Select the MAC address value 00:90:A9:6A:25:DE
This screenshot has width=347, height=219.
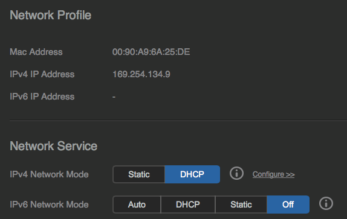tap(151, 52)
